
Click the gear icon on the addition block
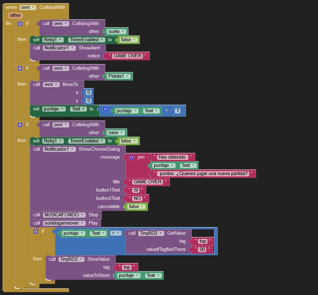point(106,109)
